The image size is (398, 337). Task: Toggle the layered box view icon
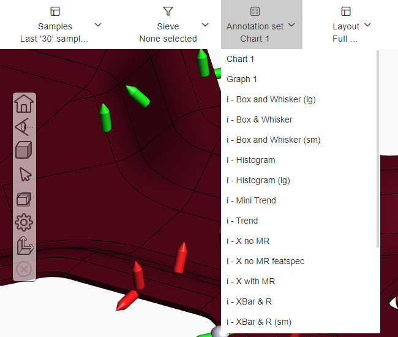[x=24, y=199]
